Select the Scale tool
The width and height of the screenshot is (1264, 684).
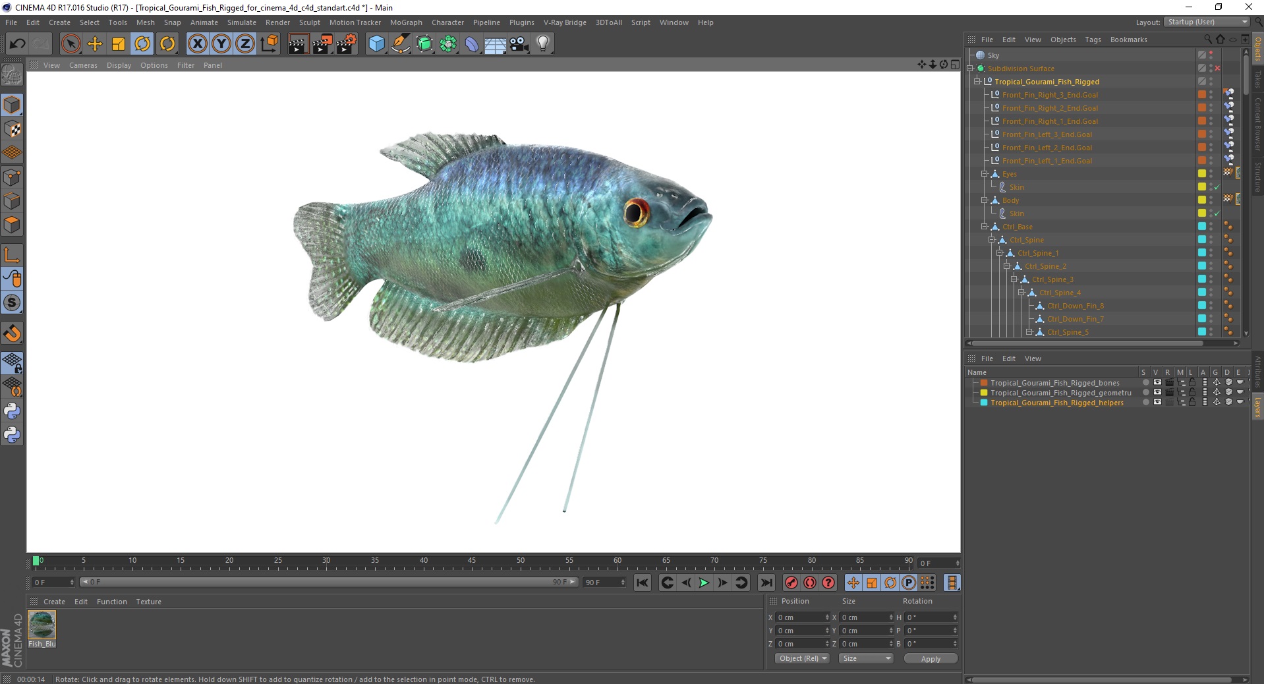[119, 44]
